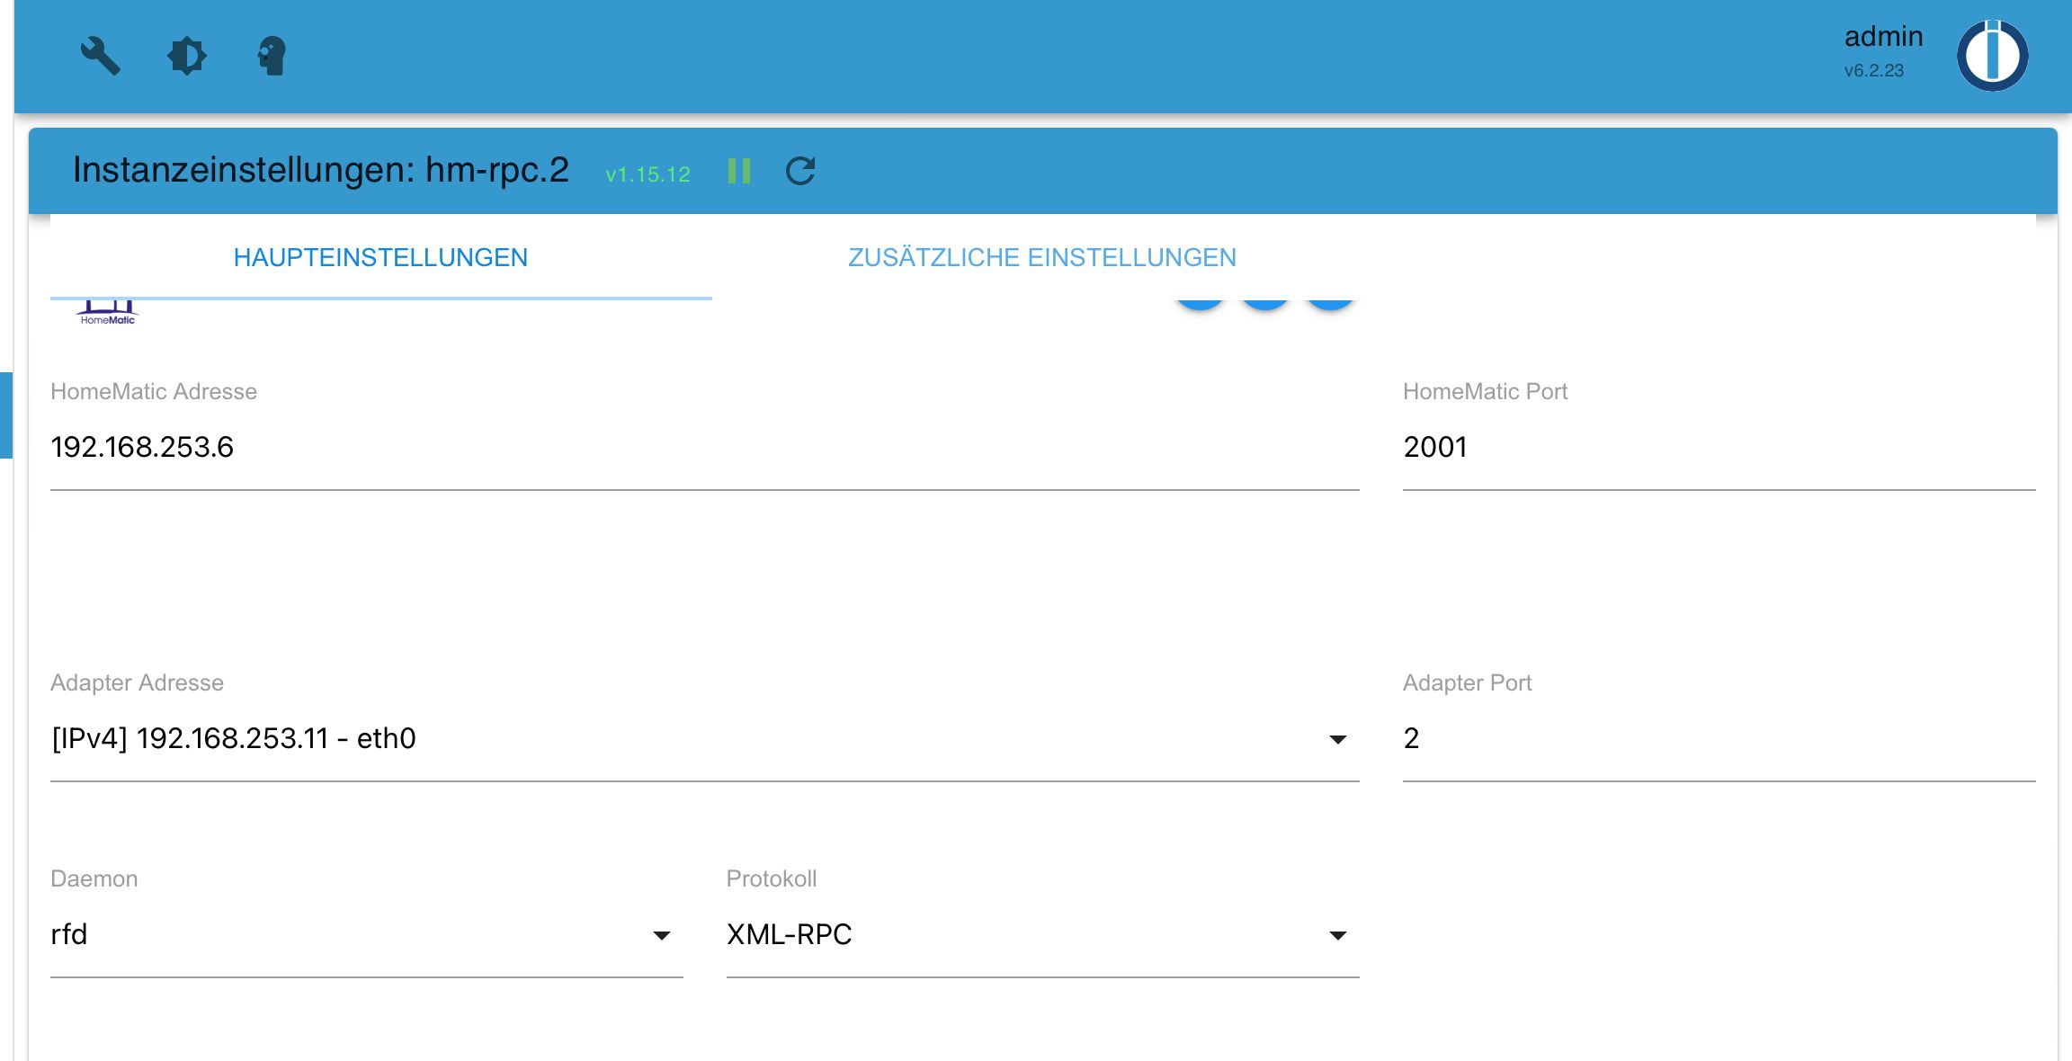The height and width of the screenshot is (1061, 2072).
Task: Toggle expert mode head icon
Action: 272,56
